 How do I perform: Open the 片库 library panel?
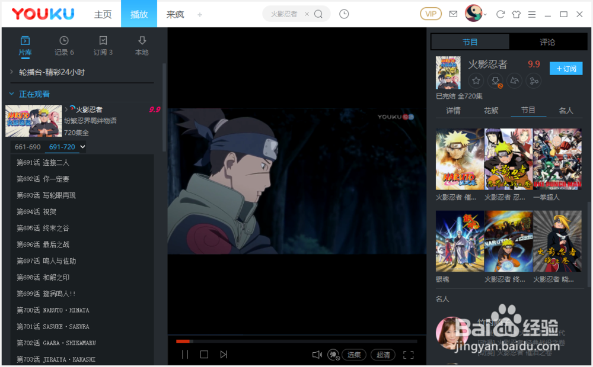tap(25, 46)
